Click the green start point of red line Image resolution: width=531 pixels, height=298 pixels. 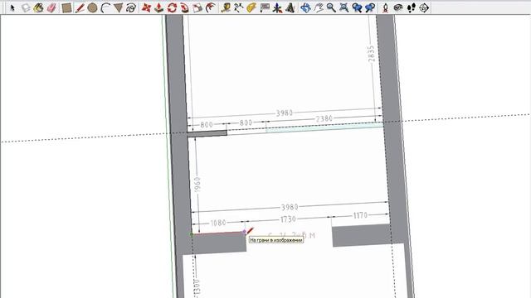[x=192, y=233]
